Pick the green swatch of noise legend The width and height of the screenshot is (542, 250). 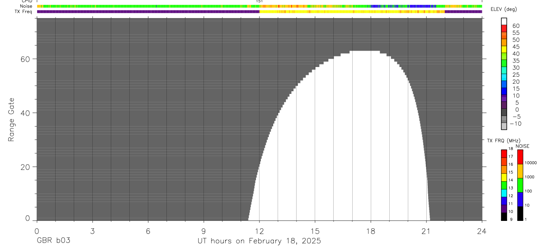520,185
